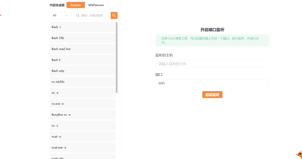Click the port field containing 8085

[x=212, y=83]
